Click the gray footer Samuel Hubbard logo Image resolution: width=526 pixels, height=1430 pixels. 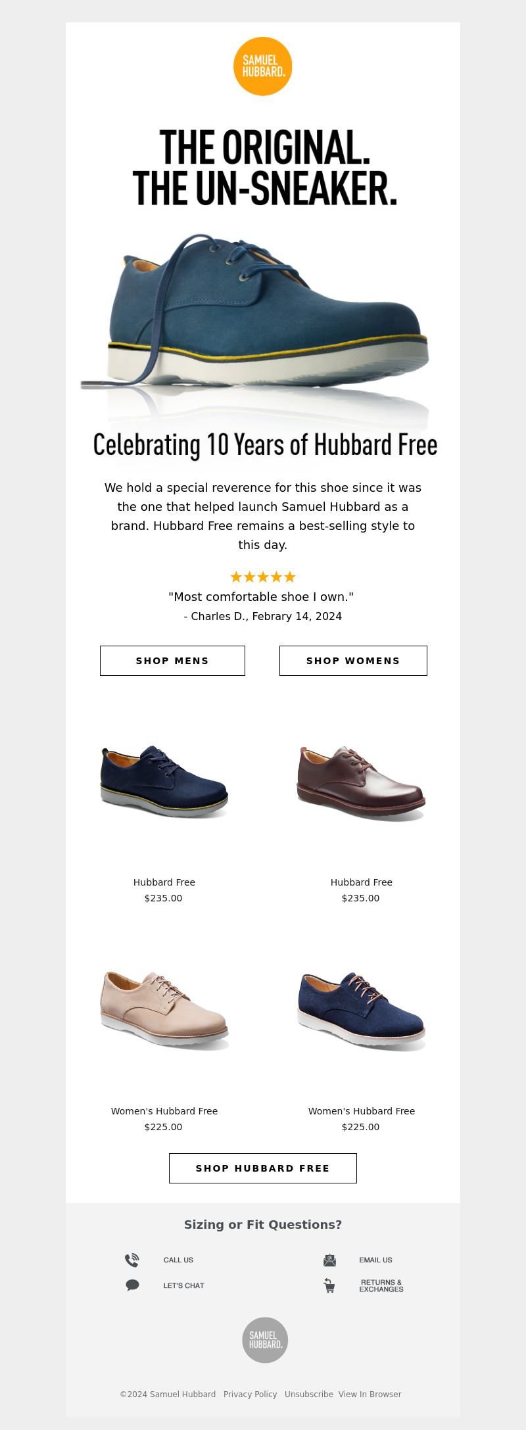(265, 1339)
